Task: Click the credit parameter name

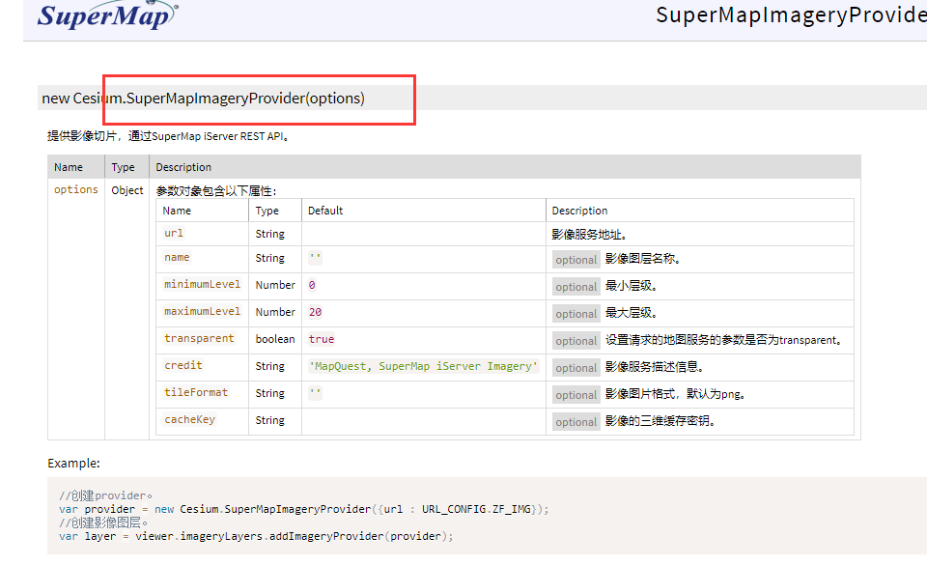Action: [183, 365]
